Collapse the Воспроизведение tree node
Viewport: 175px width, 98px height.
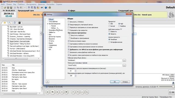point(48,24)
